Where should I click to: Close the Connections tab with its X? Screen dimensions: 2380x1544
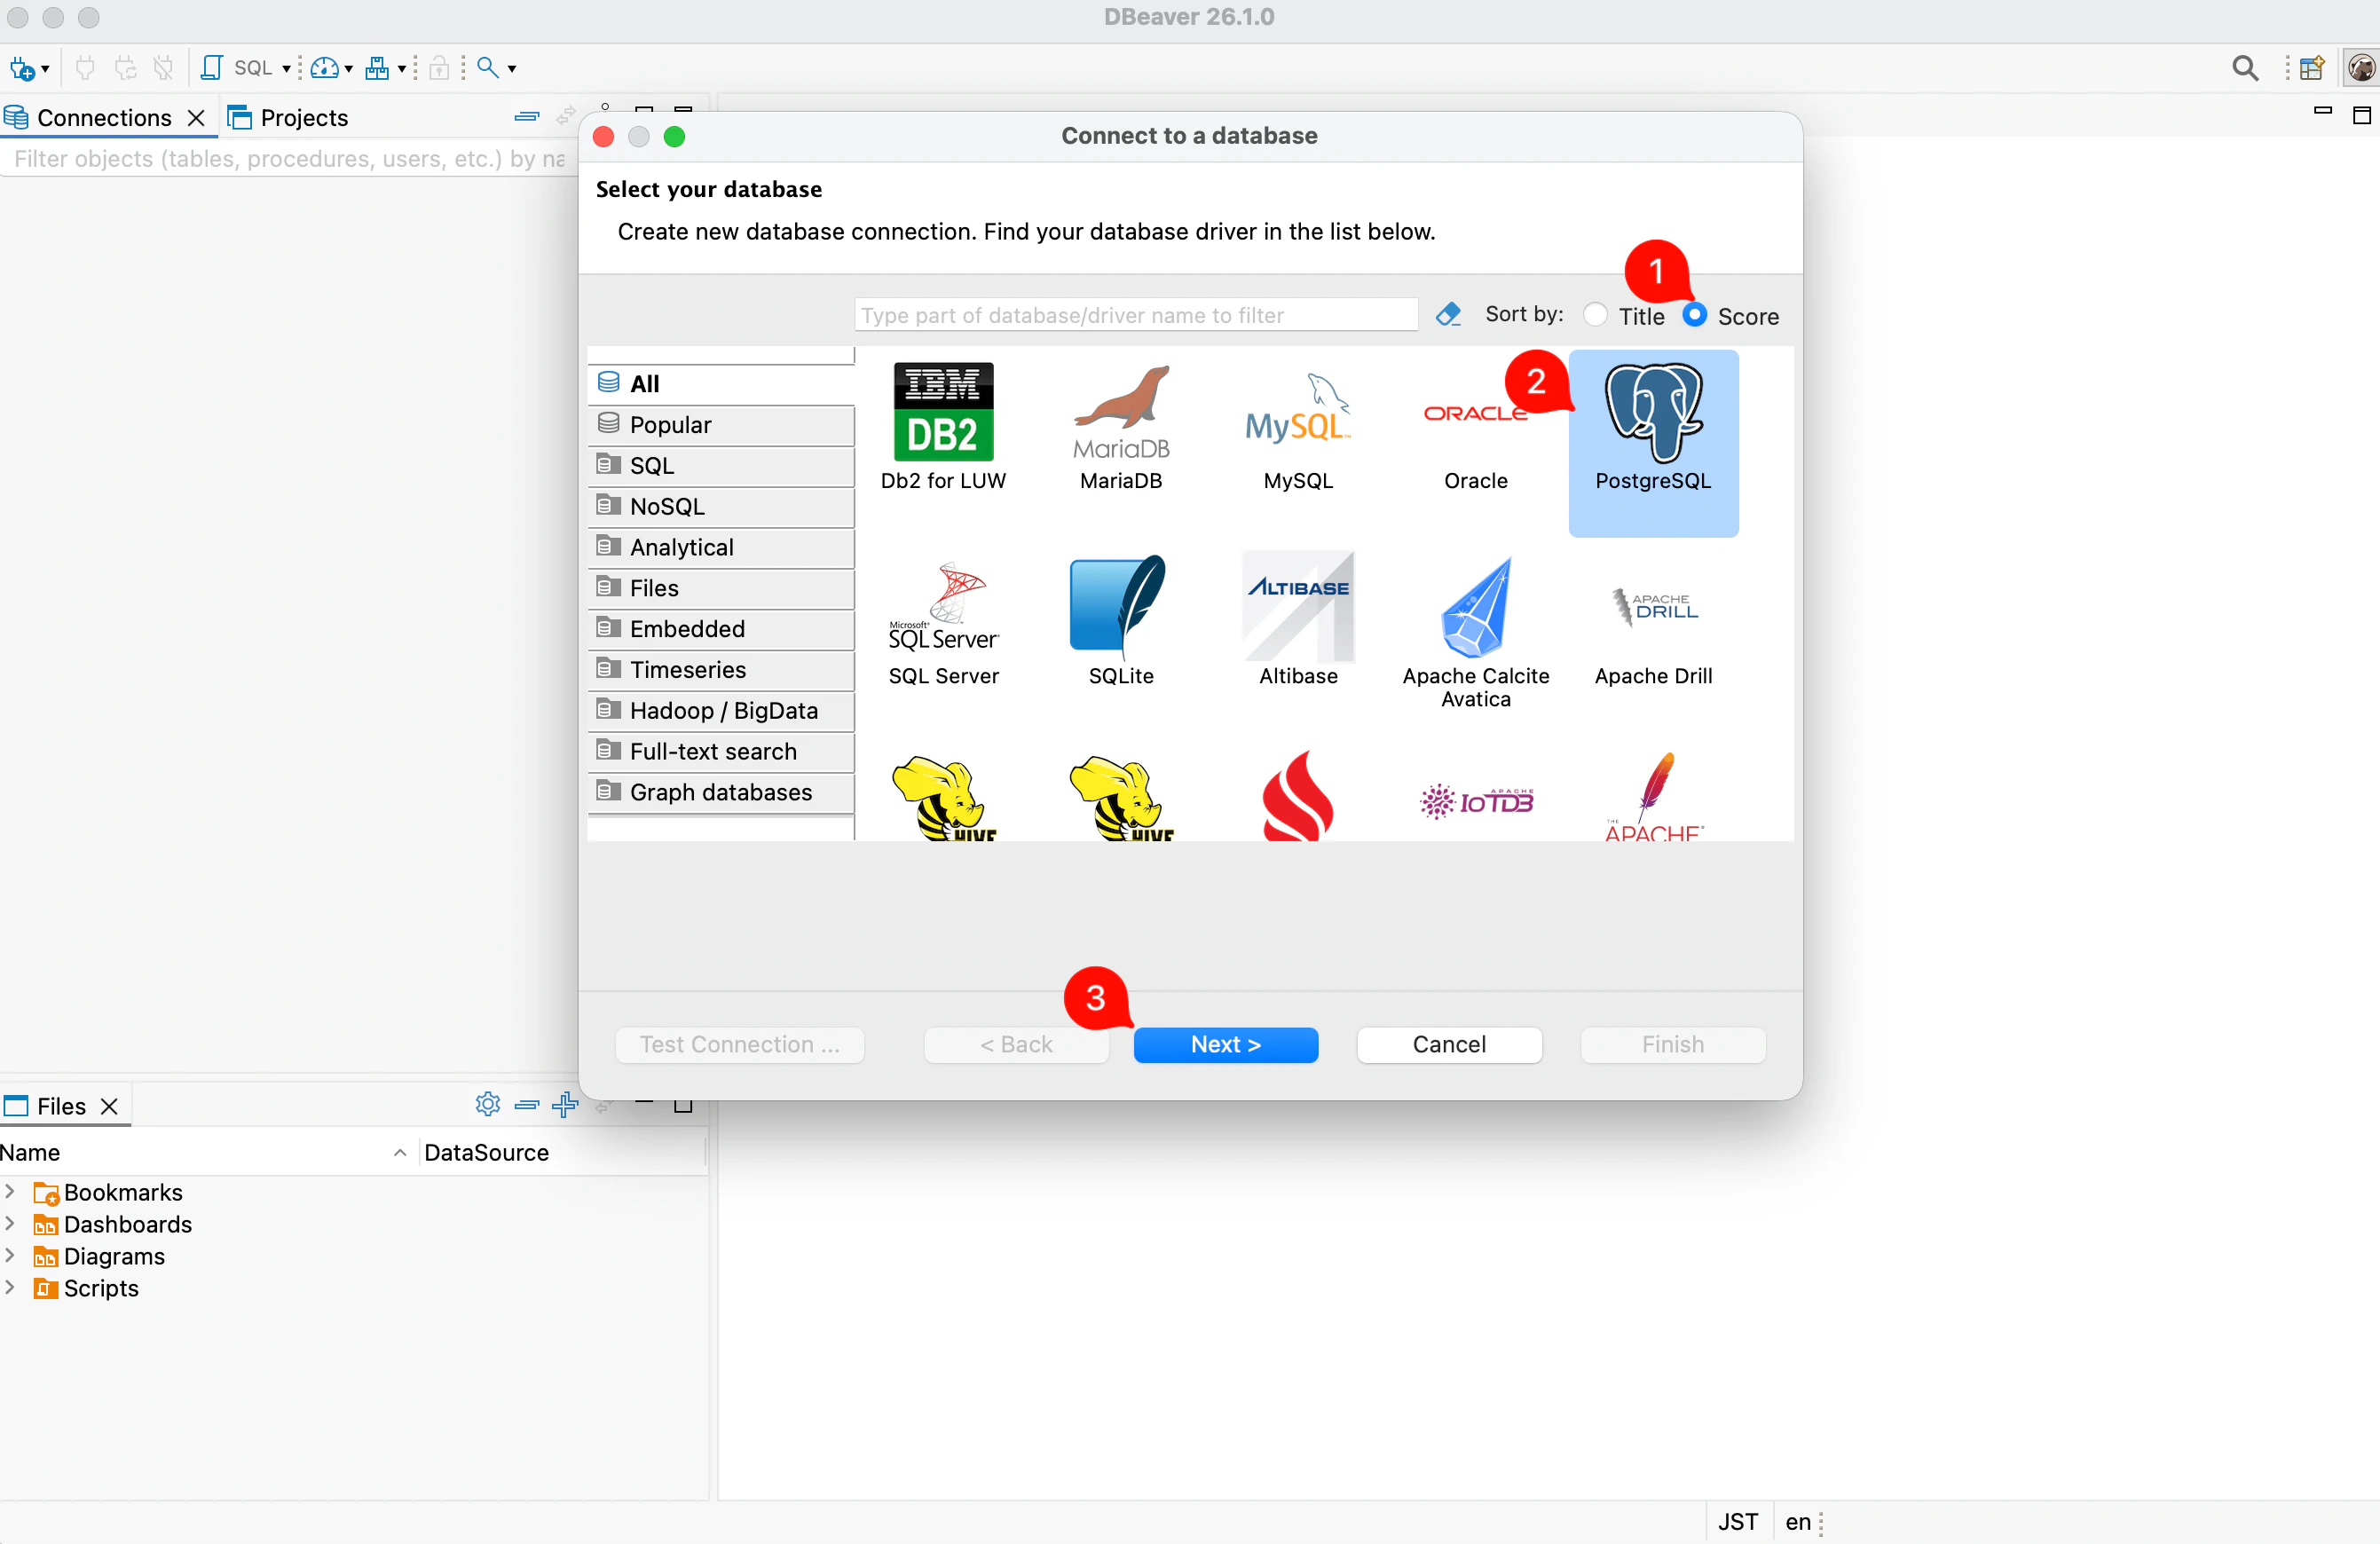(x=196, y=118)
